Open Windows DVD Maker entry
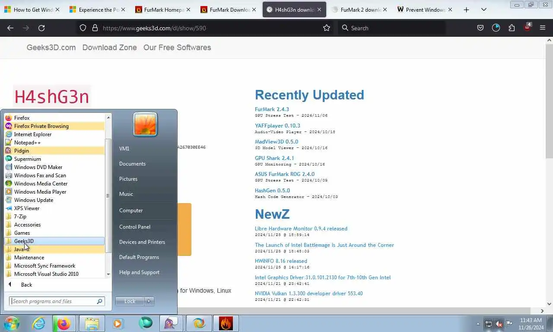 point(54,167)
